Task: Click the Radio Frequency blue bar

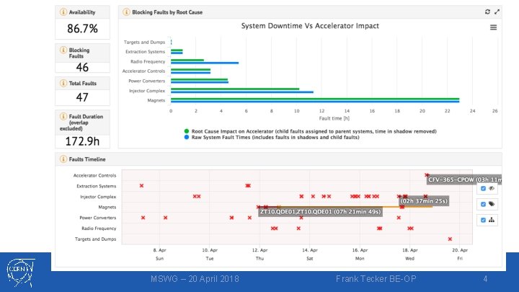Action: (x=205, y=63)
